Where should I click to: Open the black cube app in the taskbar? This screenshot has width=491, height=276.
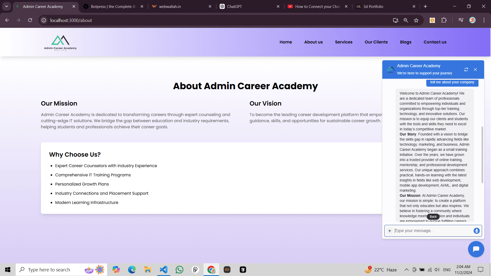[x=243, y=270]
